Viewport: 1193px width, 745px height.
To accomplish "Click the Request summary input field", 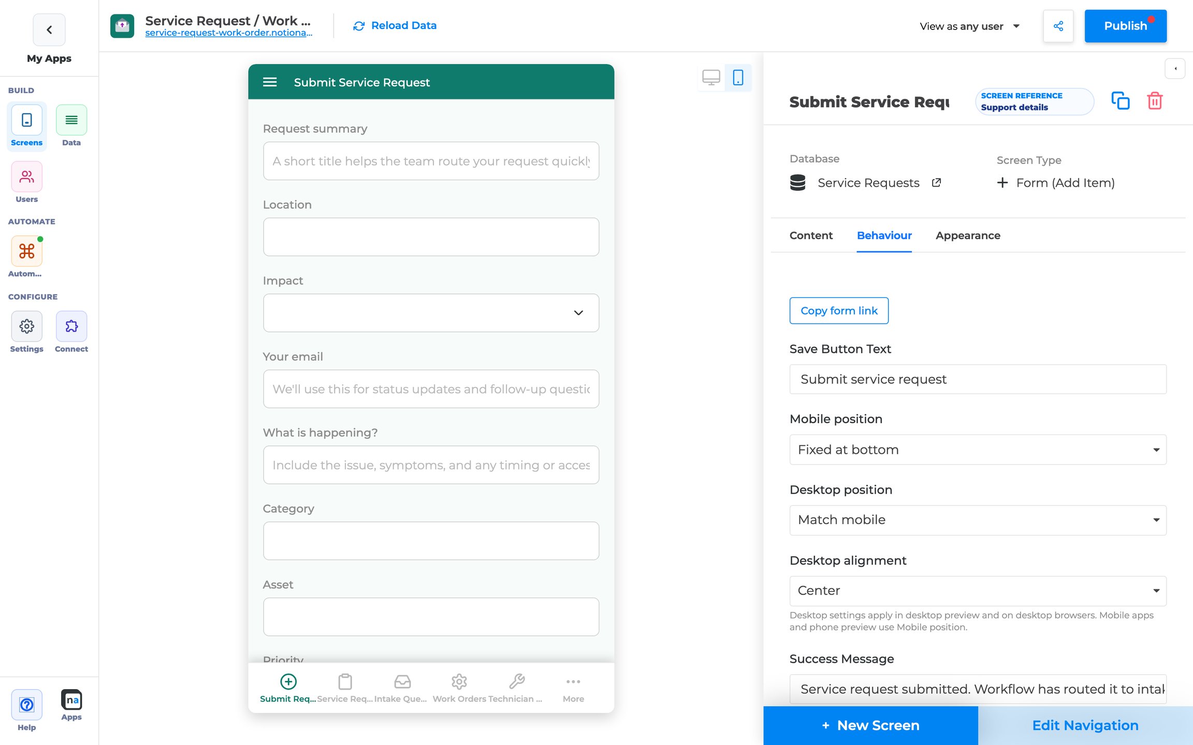I will [431, 161].
